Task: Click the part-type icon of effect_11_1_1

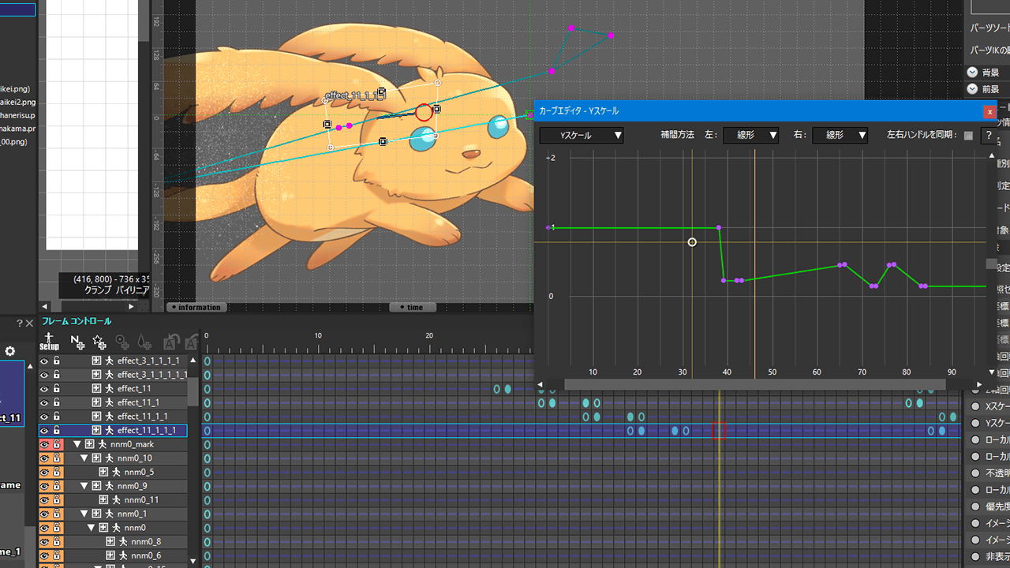Action: point(96,417)
